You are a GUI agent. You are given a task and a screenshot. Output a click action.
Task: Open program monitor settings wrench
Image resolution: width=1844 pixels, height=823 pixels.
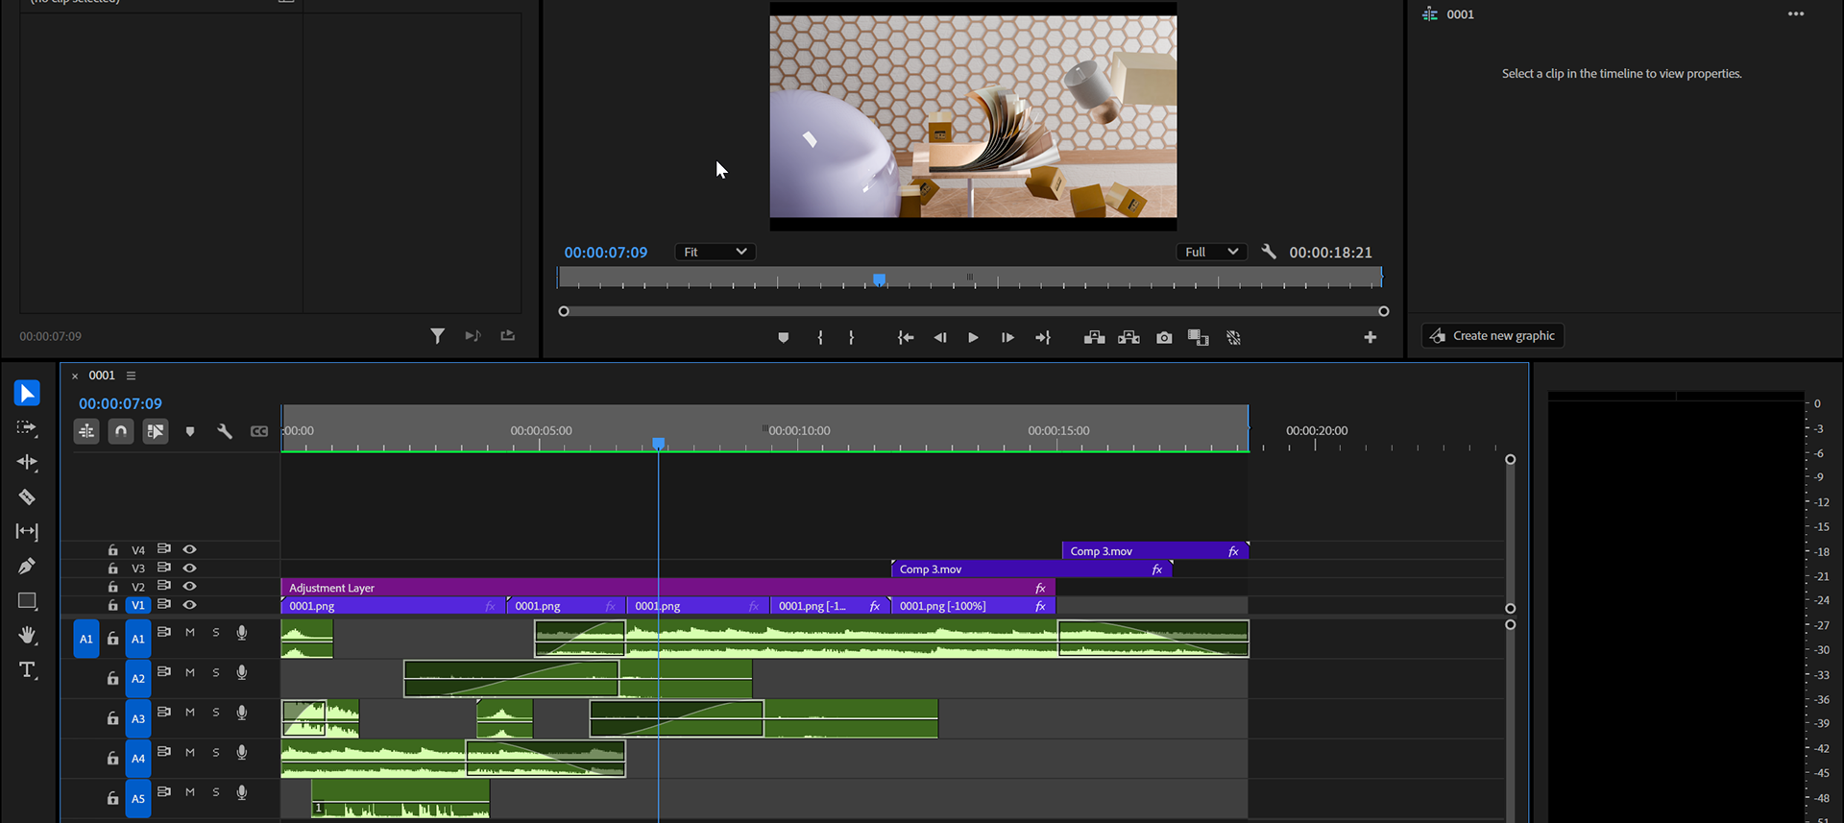pyautogui.click(x=1269, y=252)
